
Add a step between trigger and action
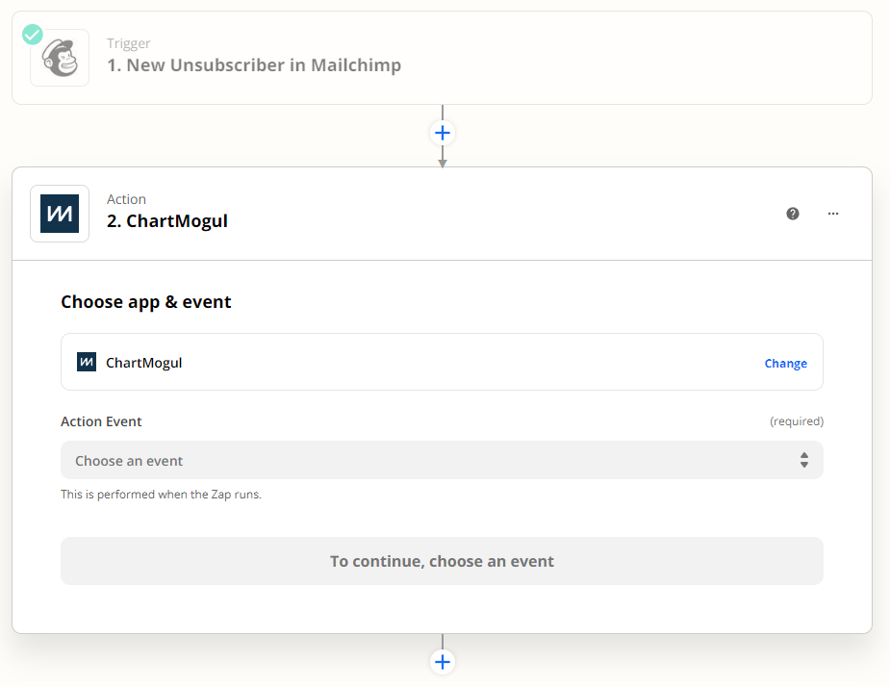pyautogui.click(x=443, y=134)
